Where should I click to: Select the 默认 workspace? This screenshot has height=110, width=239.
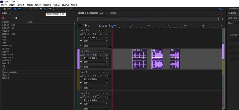[x=220, y=9]
